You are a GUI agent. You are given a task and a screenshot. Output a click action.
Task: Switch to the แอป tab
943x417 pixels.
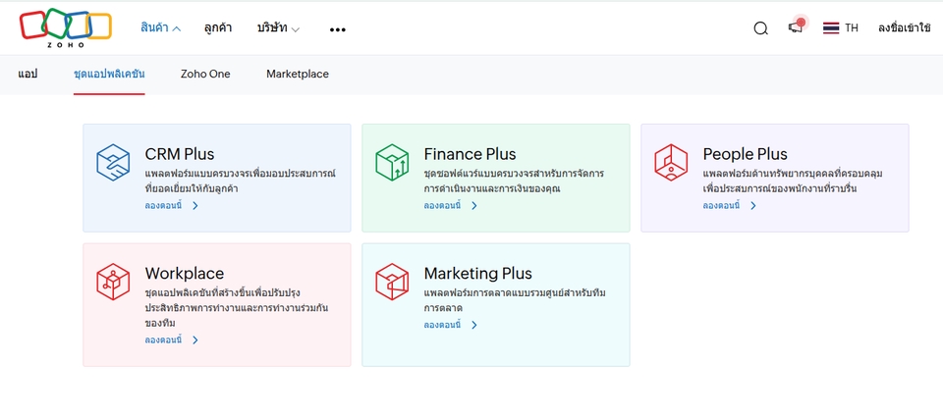28,74
